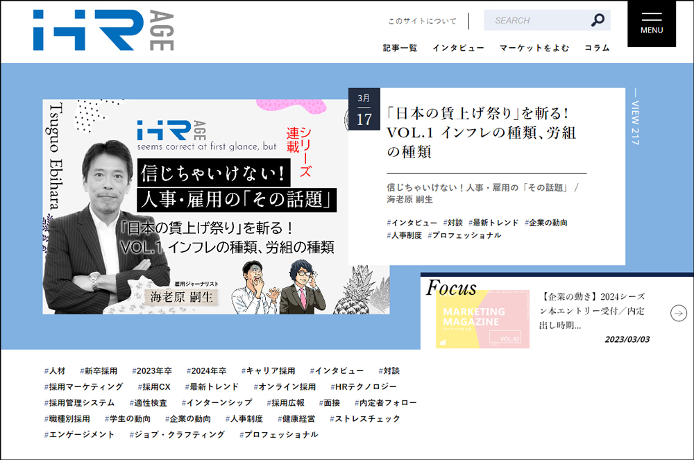Click tag #インタビュー in article card

coord(412,223)
